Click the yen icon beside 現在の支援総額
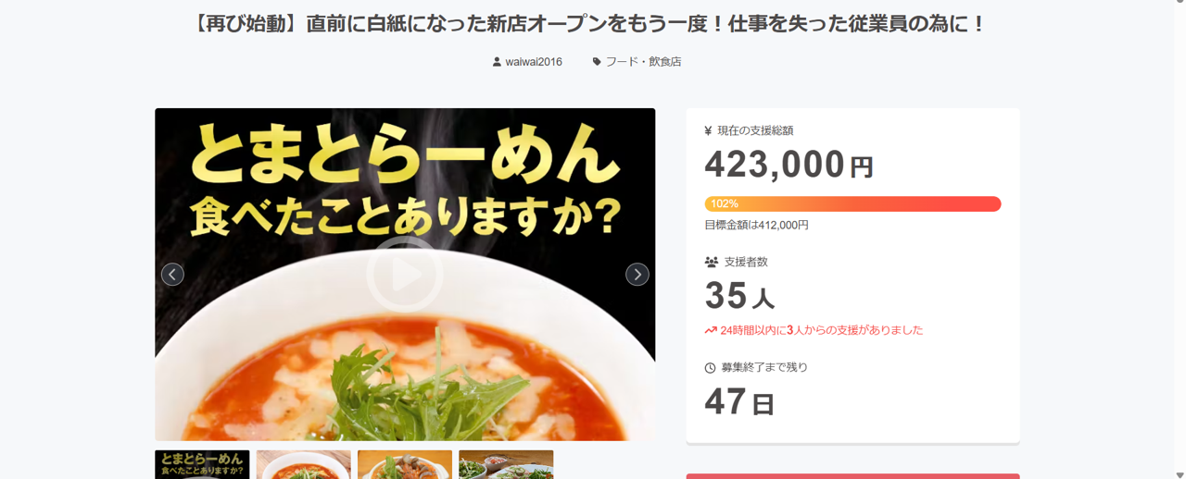The width and height of the screenshot is (1186, 479). (709, 131)
